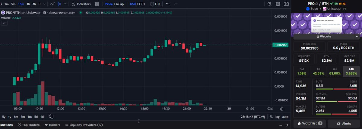
Task: Open price Alerts
Action: click(x=344, y=123)
